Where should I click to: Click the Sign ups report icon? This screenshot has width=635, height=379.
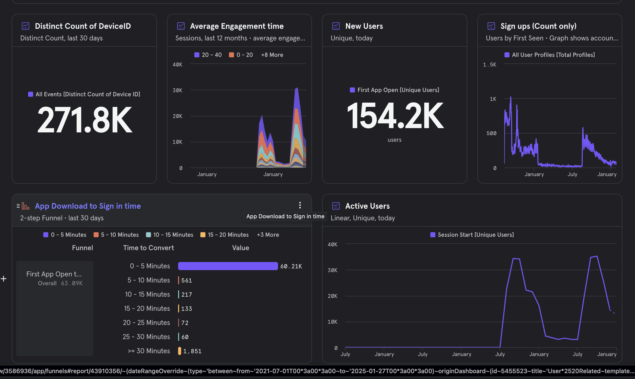[x=491, y=26]
